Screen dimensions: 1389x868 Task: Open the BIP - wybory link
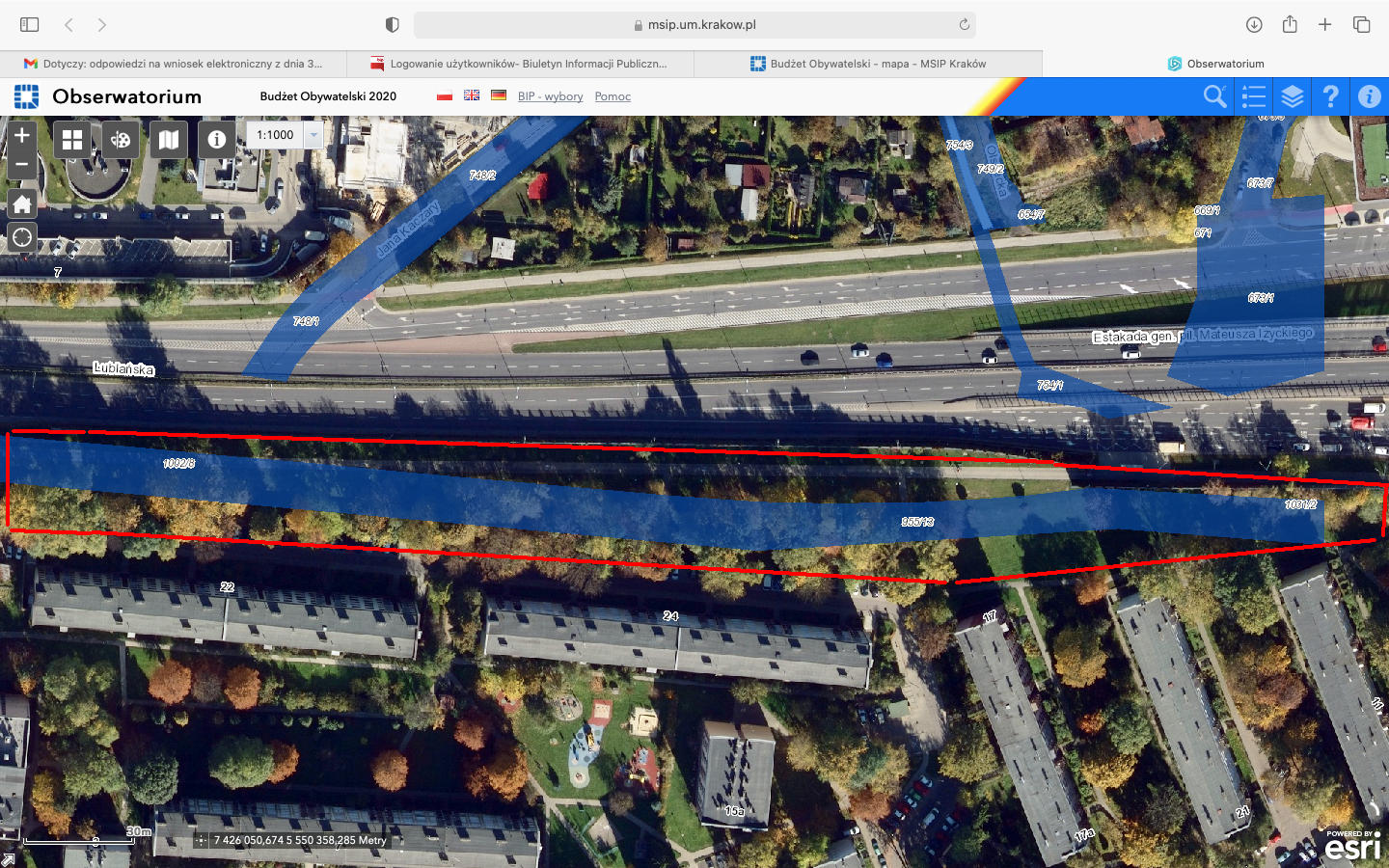[550, 96]
